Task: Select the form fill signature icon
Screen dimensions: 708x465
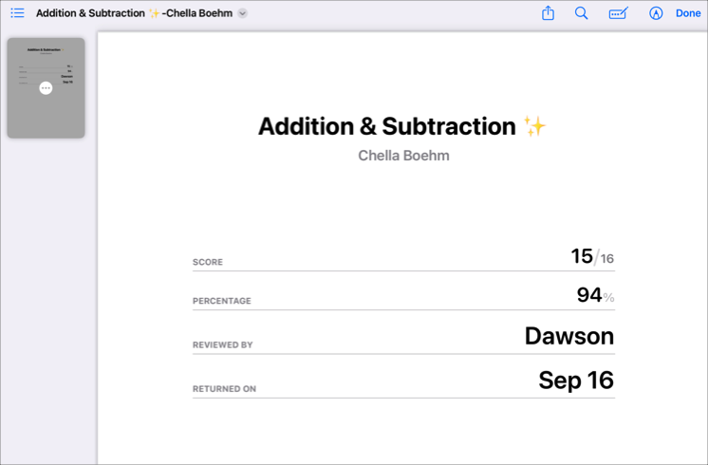Action: 618,13
